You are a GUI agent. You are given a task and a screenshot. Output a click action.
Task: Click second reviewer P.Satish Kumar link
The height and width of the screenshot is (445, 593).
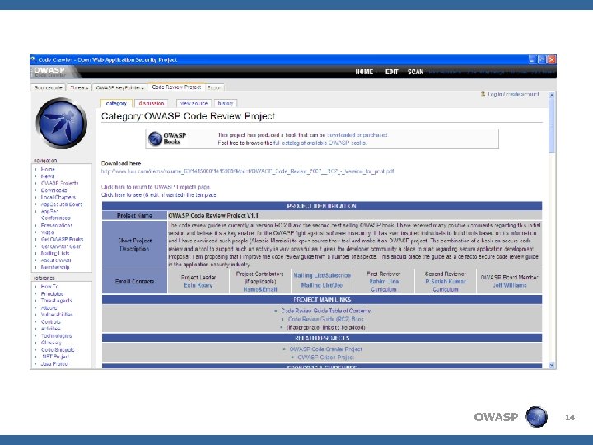pyautogui.click(x=446, y=282)
